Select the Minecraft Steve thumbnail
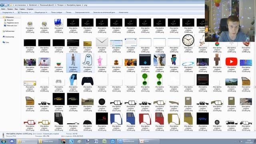The height and width of the screenshot is (144, 256). pyautogui.click(x=174, y=60)
